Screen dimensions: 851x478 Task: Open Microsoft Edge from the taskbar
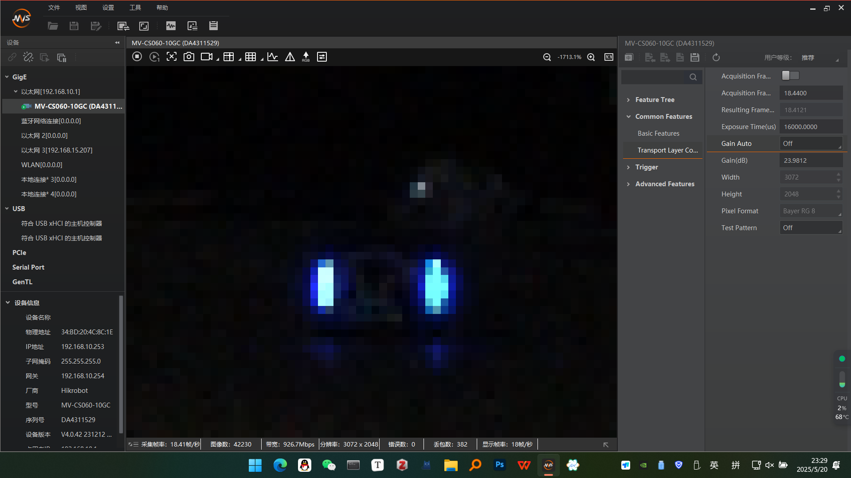[280, 465]
